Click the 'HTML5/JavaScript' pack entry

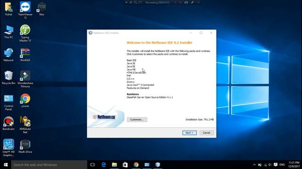(x=136, y=73)
